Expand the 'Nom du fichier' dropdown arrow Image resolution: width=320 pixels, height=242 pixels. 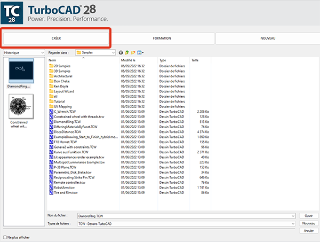[293, 216]
